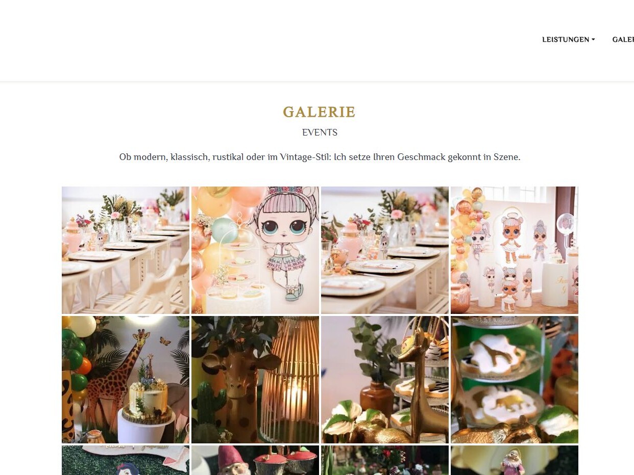The height and width of the screenshot is (475, 634).
Task: Open the photo with green hedge background
Action: pos(126,460)
